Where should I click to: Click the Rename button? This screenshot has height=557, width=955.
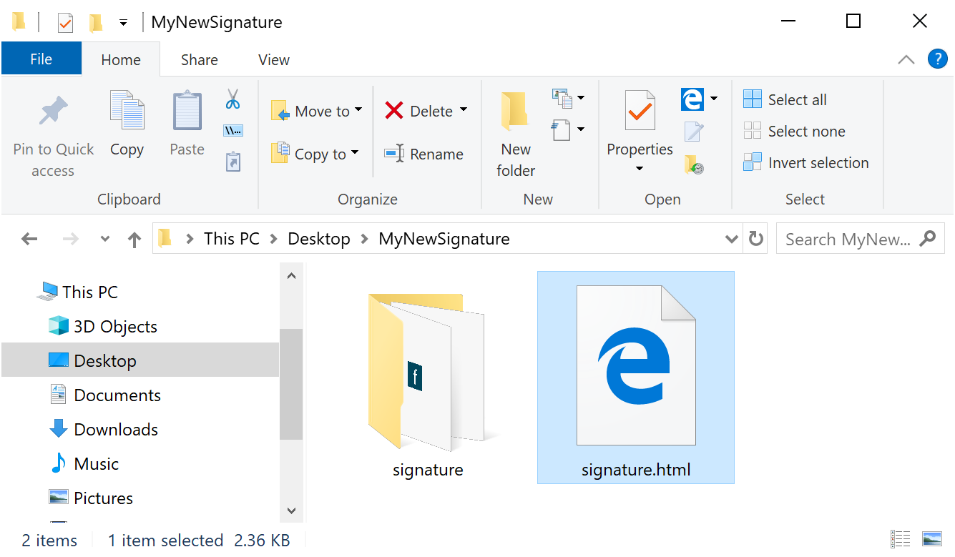coord(423,154)
